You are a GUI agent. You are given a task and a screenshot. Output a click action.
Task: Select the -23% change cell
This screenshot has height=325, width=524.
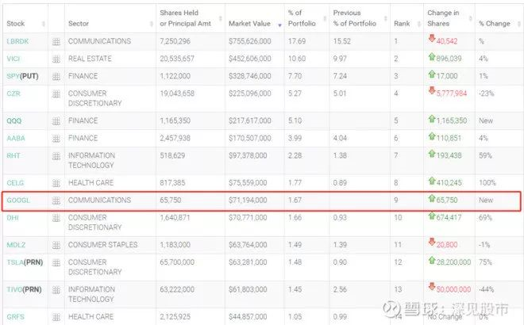coord(486,94)
